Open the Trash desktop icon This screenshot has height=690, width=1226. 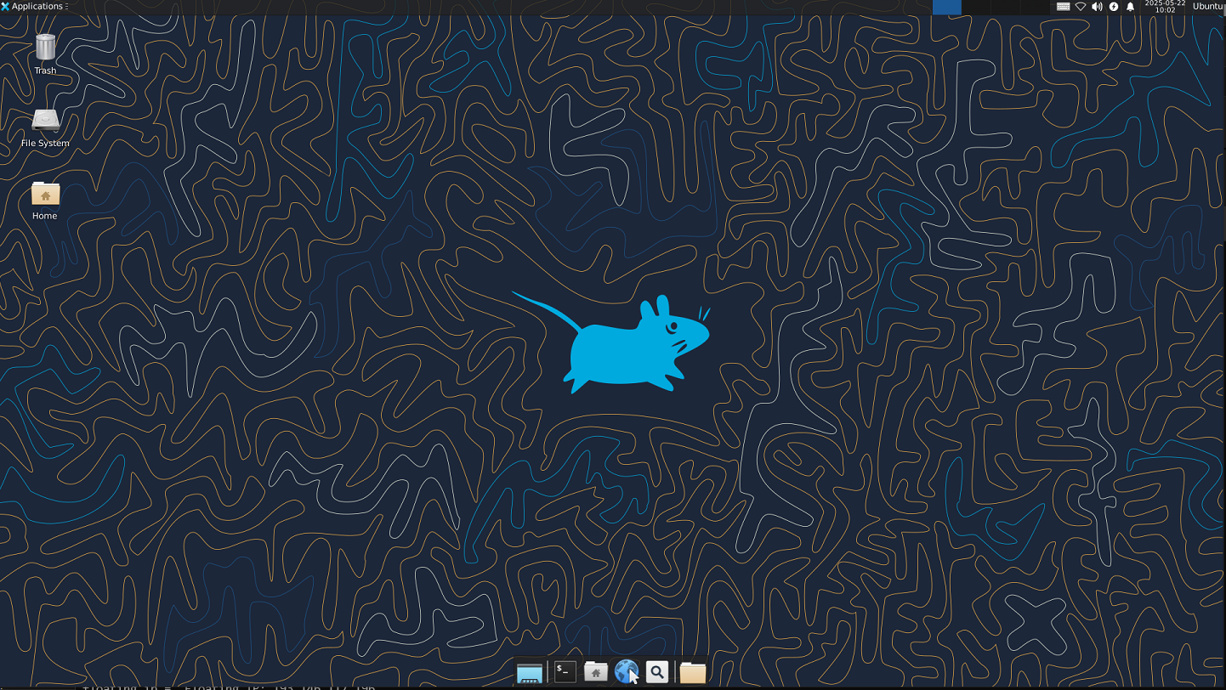(x=45, y=54)
